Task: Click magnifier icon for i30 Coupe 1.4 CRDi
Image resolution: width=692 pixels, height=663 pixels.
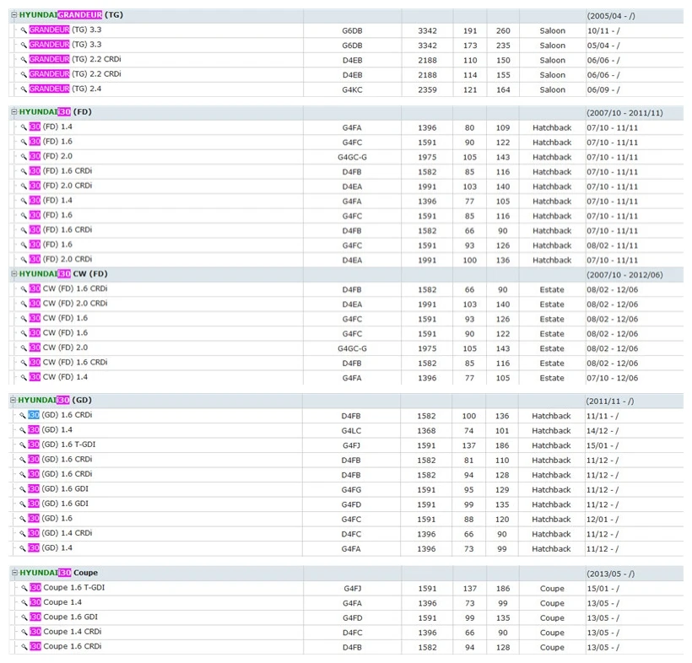Action: click(x=24, y=632)
